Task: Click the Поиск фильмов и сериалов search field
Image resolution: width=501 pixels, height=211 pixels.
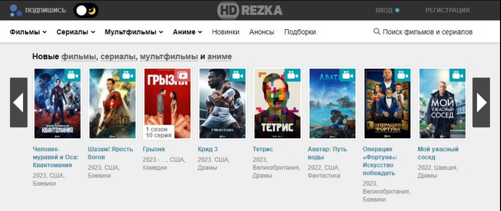Action: [423, 32]
